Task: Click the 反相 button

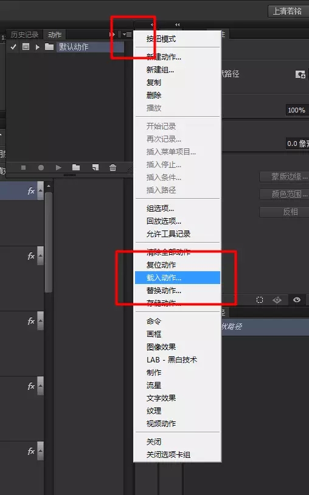Action: (x=285, y=212)
